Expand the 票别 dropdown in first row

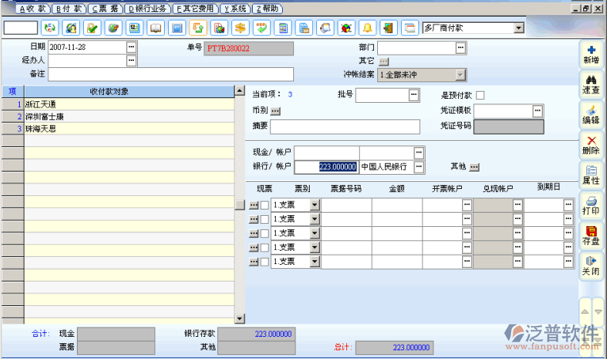[x=315, y=205]
